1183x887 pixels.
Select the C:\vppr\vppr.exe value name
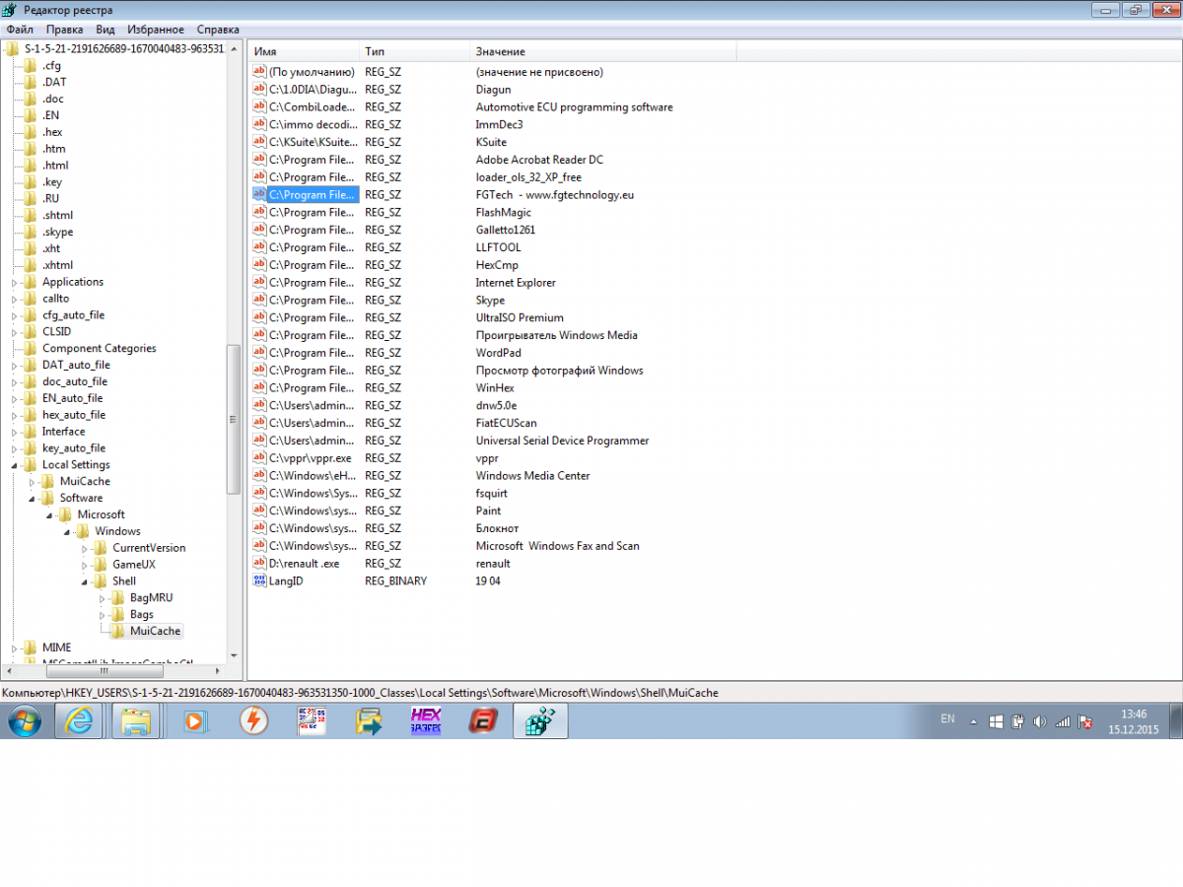(x=310, y=458)
